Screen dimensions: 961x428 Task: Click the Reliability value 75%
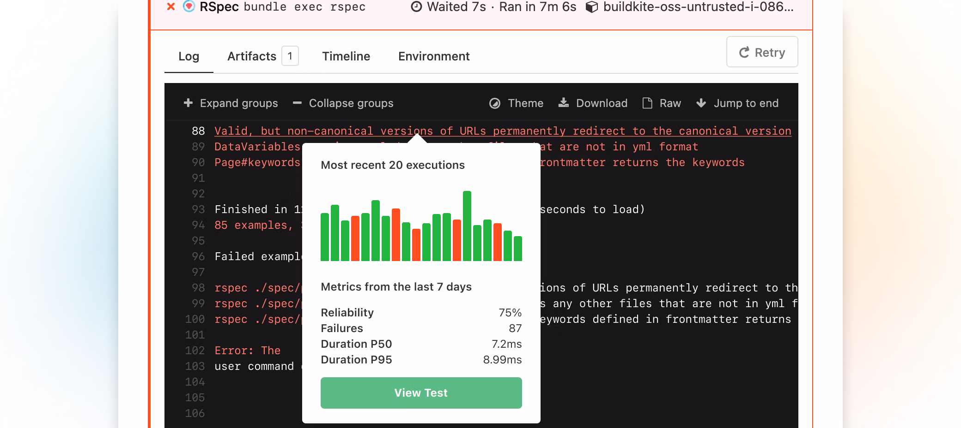510,313
